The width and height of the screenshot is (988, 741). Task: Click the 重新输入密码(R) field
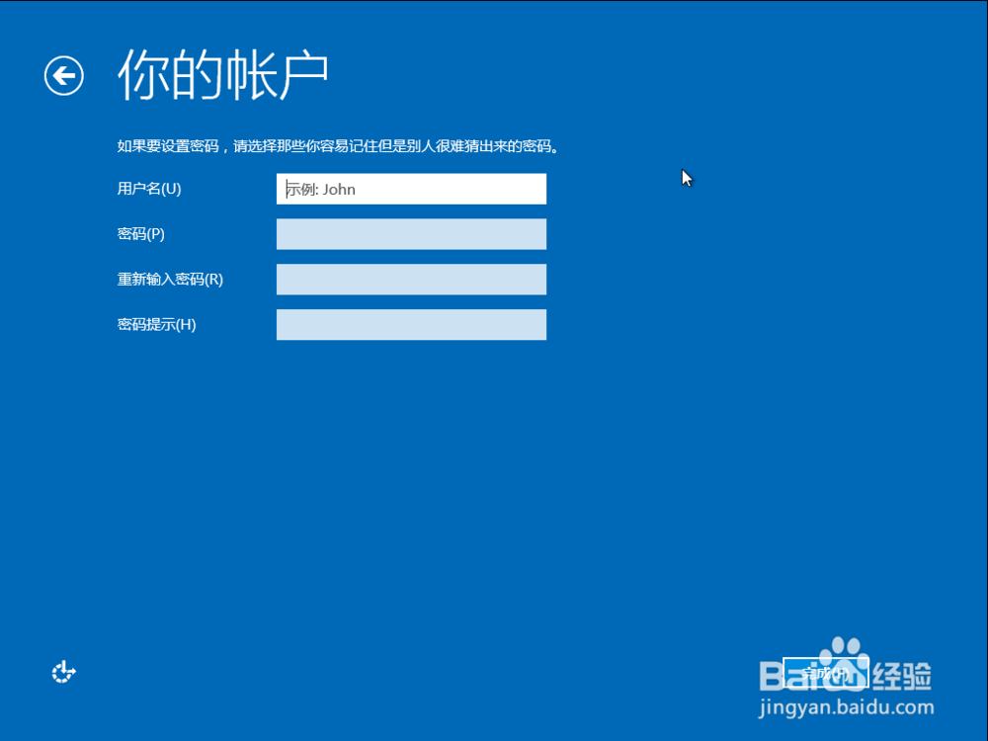pos(411,279)
